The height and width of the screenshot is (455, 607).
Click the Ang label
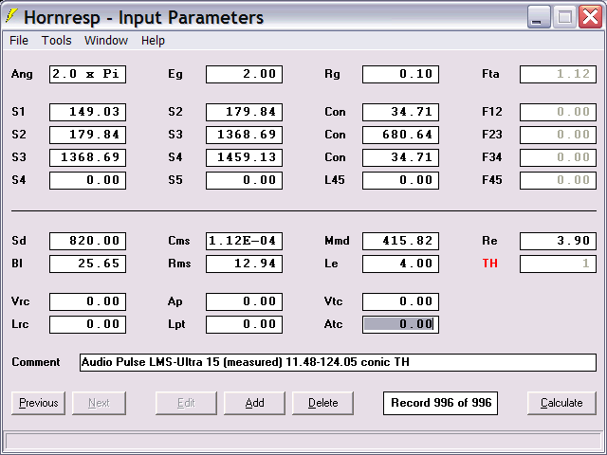22,74
